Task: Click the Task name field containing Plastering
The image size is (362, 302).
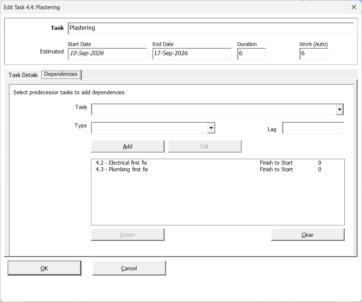Action: (211, 28)
